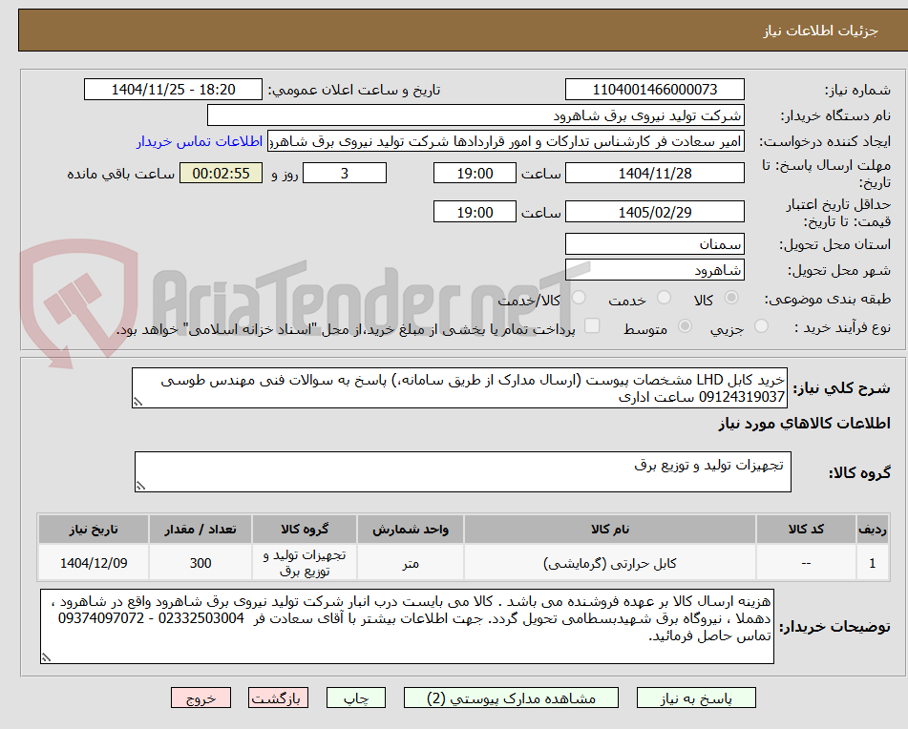Click the اطلاعات کالاهای مورد نیاز heading
The image size is (908, 729).
[804, 424]
